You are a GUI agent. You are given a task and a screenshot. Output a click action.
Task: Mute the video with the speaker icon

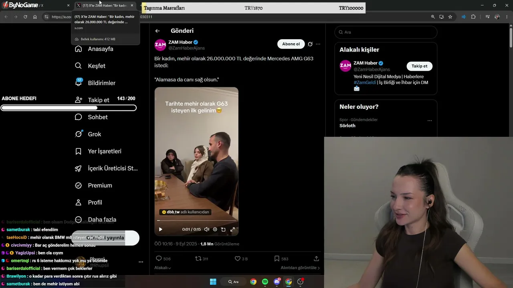click(x=206, y=230)
